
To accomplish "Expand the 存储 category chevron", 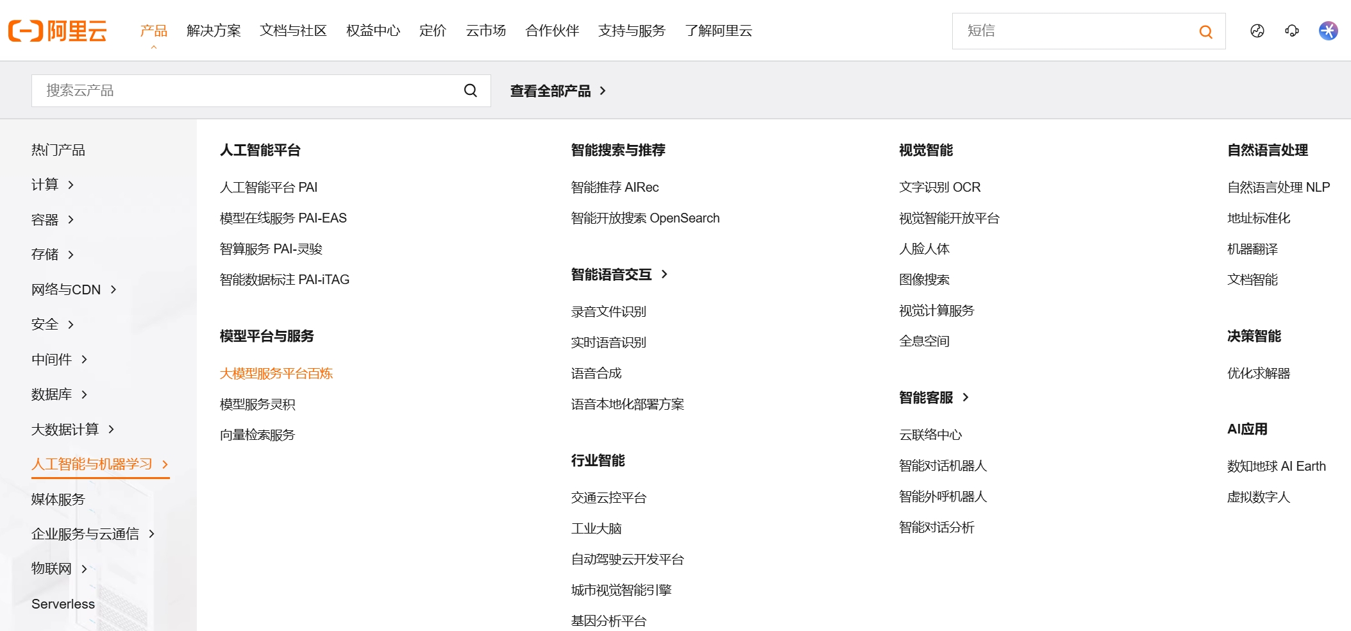I will click(71, 255).
